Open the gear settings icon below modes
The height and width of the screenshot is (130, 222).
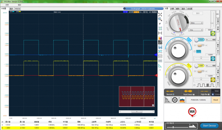(175, 100)
